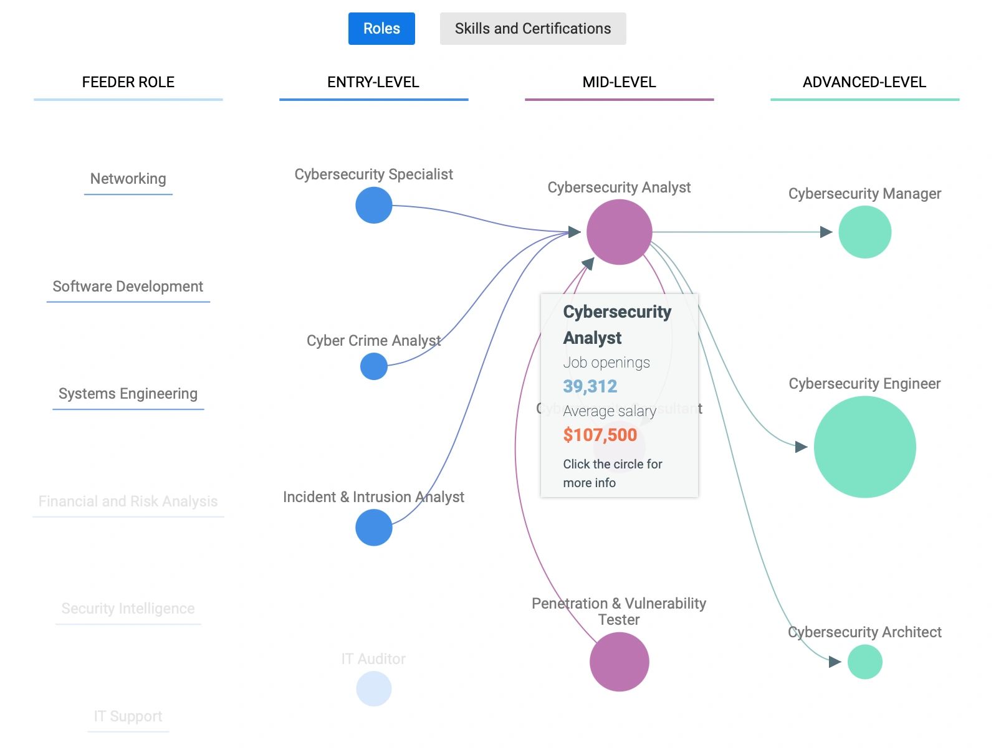Click the Entry-Level column heading

pos(373,82)
